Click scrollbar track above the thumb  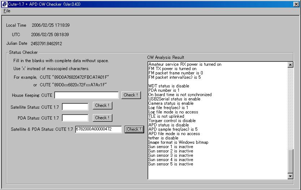coord(290,108)
